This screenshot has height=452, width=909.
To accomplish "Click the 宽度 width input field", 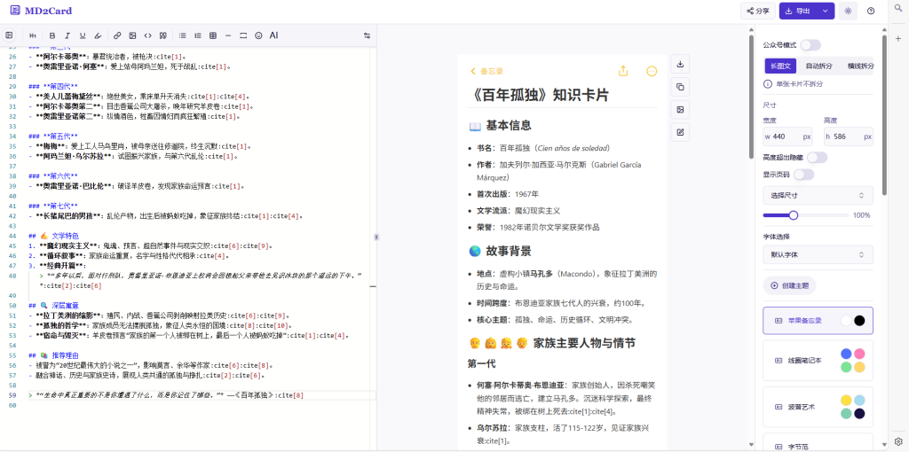I will point(788,136).
